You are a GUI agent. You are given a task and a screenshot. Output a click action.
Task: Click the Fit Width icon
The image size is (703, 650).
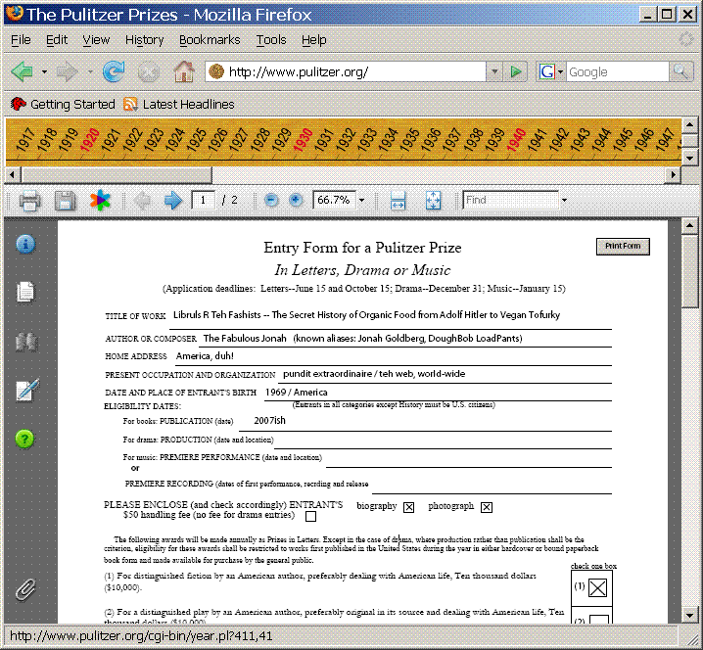[x=398, y=201]
